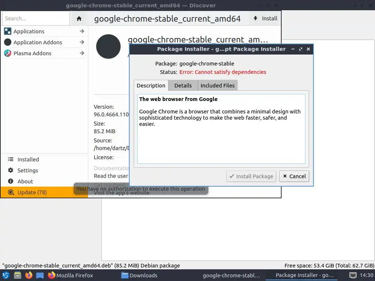Click the 85.2 MiB size value
Screen dimensions: 375x281
(104, 131)
